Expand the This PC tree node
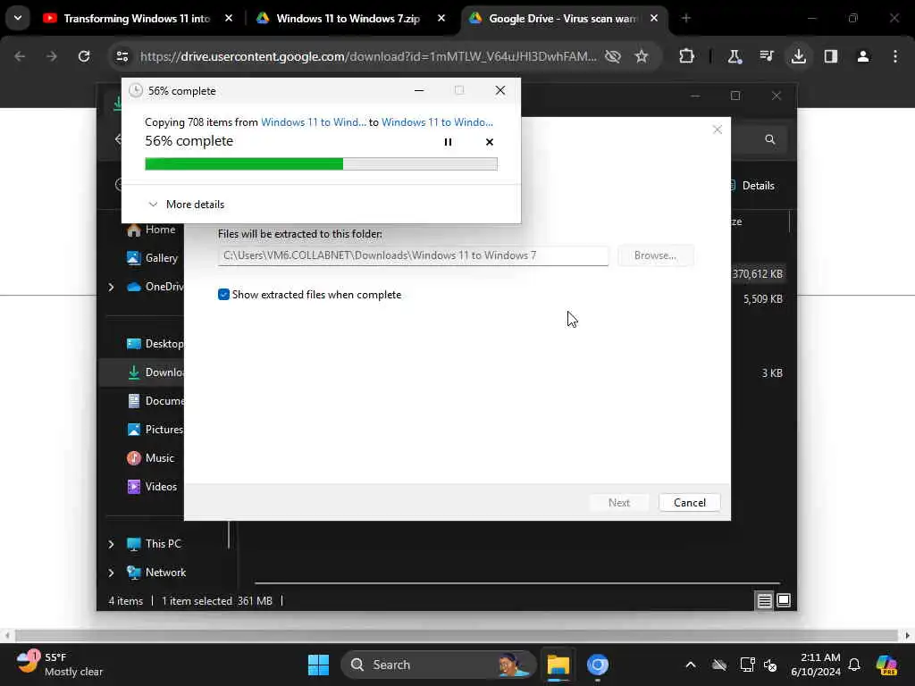Screen dimensions: 915x686 [111, 544]
